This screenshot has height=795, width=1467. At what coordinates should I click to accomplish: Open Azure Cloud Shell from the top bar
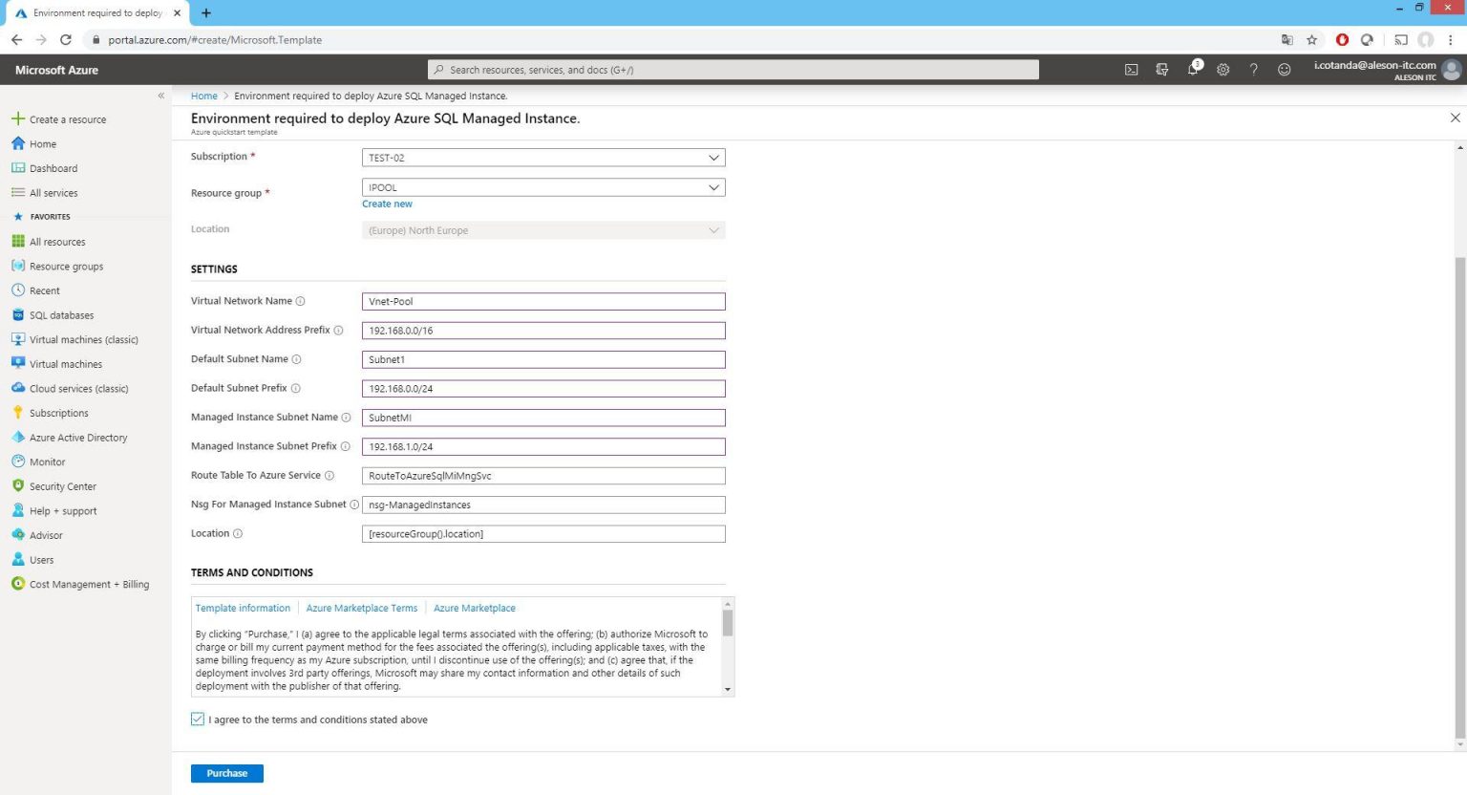[1131, 69]
